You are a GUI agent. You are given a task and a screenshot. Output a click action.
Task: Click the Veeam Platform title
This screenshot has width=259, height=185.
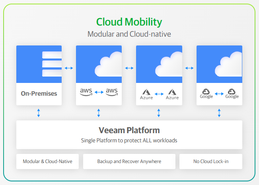pyautogui.click(x=129, y=130)
